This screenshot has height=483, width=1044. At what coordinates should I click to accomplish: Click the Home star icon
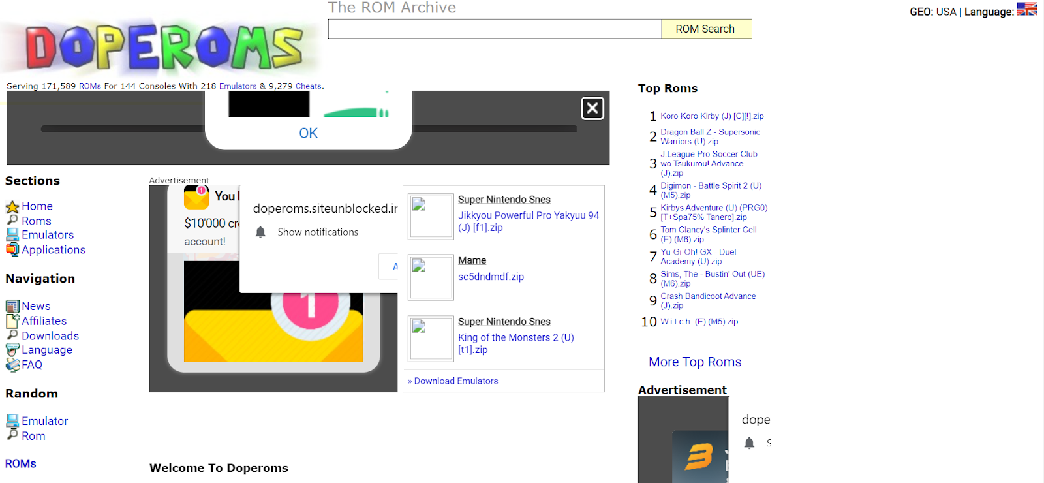pos(12,207)
